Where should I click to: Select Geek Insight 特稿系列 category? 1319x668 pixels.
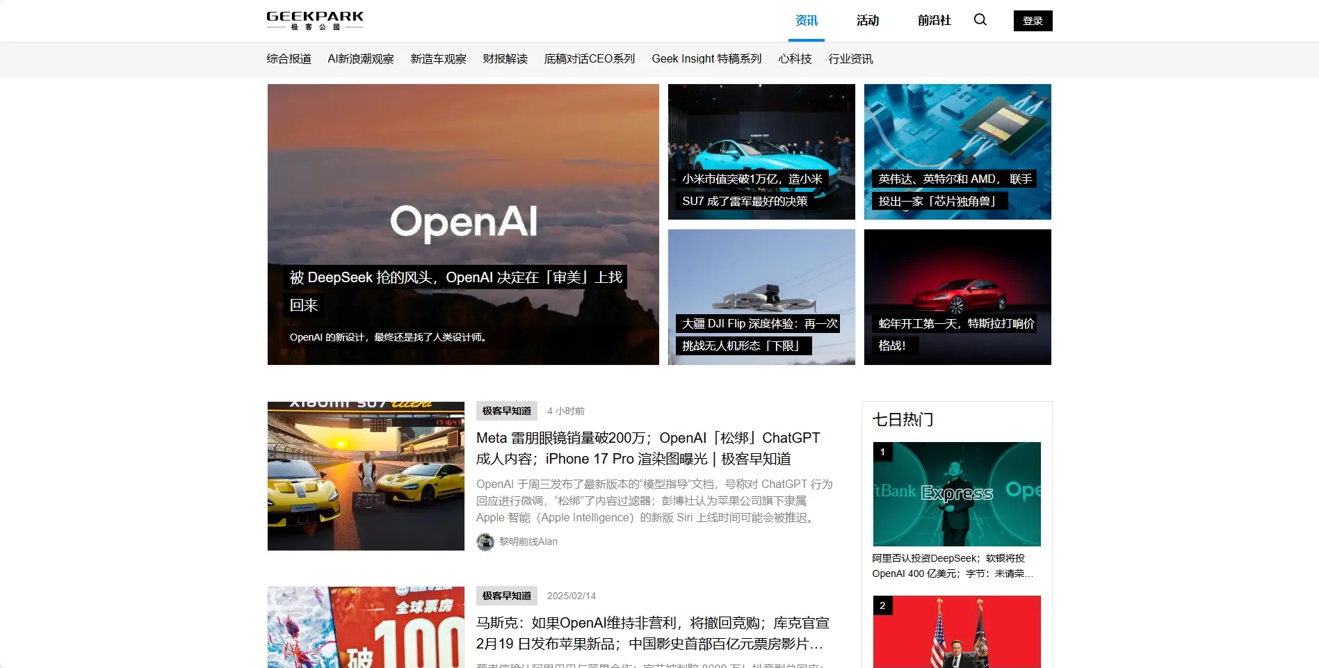pos(706,59)
